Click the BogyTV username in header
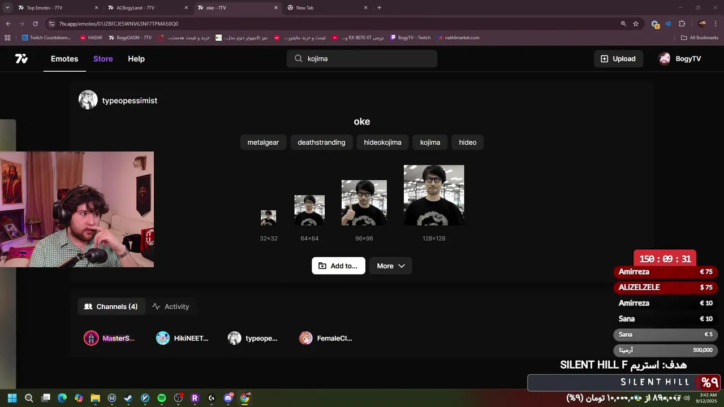This screenshot has height=407, width=724. [x=688, y=59]
